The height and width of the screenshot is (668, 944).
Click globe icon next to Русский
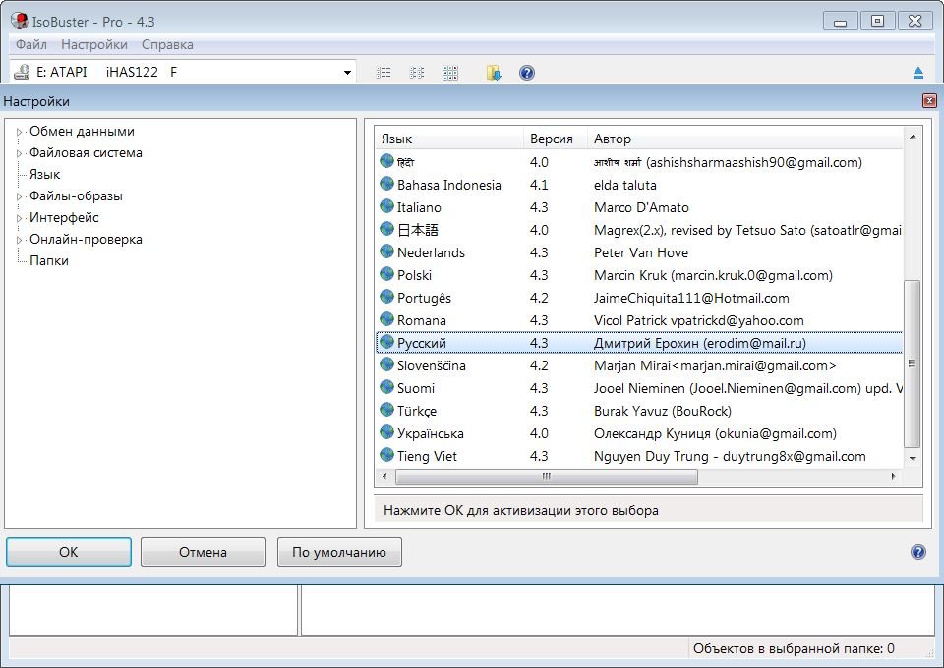387,343
